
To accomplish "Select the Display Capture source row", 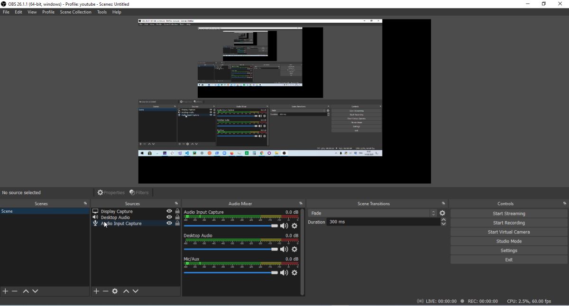I will pos(136,211).
